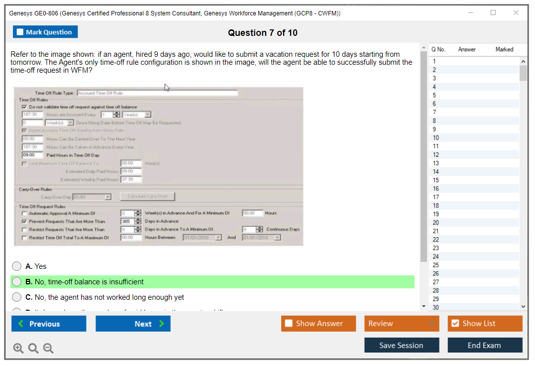The height and width of the screenshot is (366, 535).
Task: Click the zoom in magnifier icon
Action: pos(18,349)
